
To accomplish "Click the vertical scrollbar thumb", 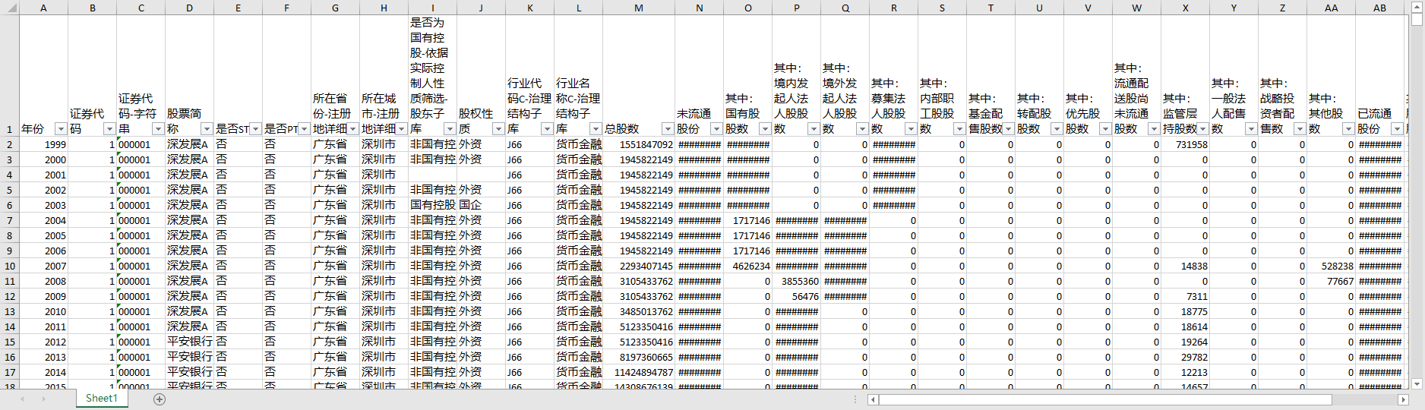I will (x=1417, y=20).
